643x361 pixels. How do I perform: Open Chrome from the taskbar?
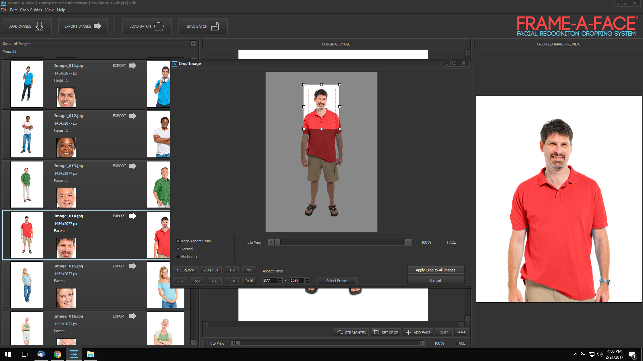click(58, 354)
